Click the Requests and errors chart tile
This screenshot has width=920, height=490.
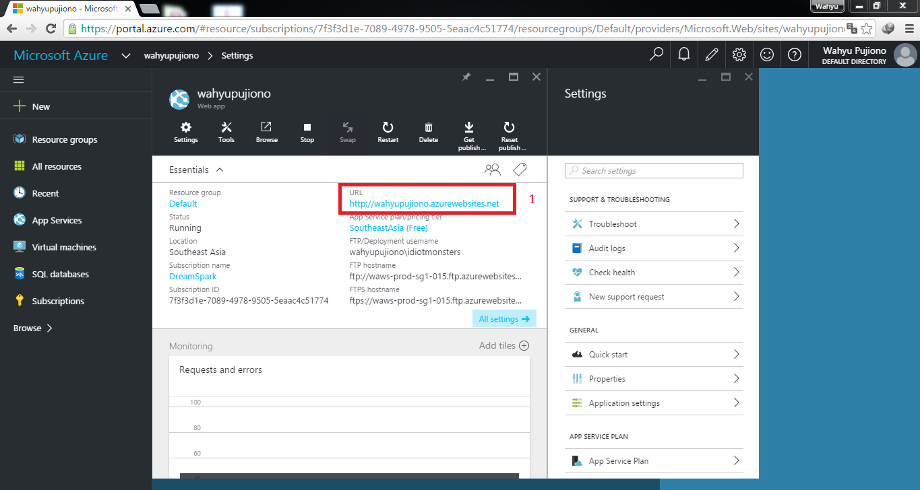[349, 417]
